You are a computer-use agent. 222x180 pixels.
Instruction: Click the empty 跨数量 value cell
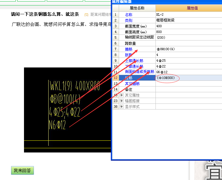pyautogui.click(x=189, y=43)
